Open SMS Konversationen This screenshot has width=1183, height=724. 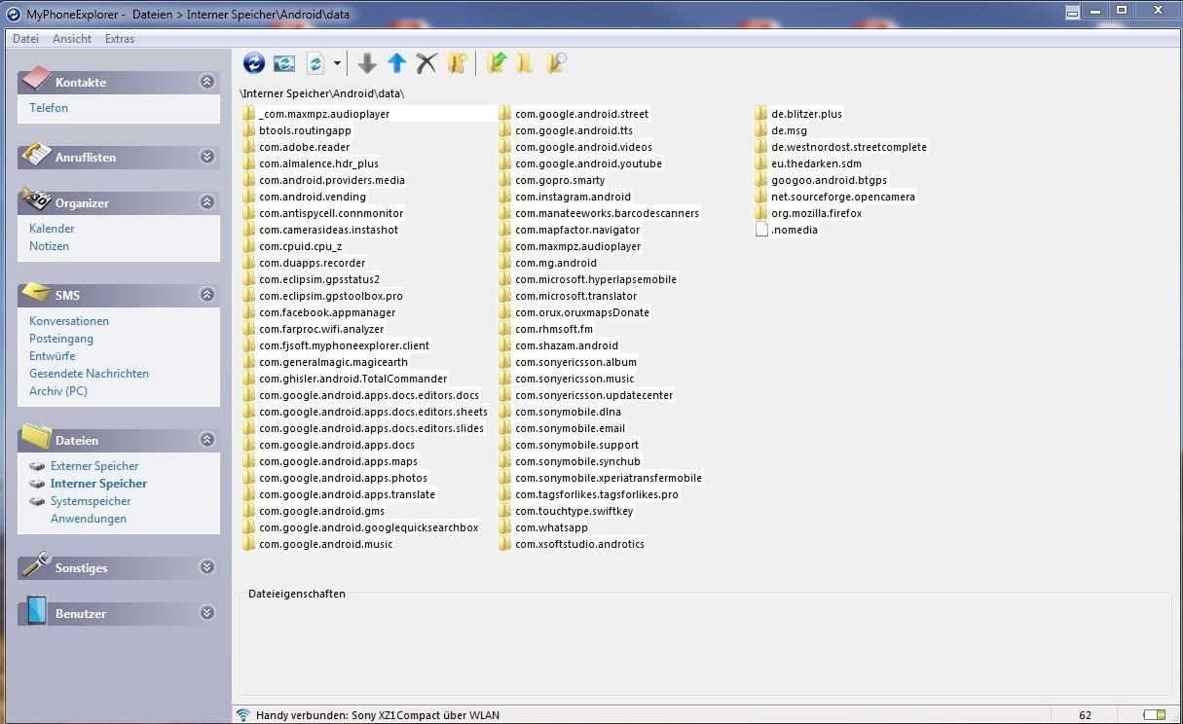tap(69, 321)
